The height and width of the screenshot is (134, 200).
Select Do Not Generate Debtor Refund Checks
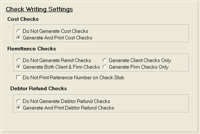19,101
